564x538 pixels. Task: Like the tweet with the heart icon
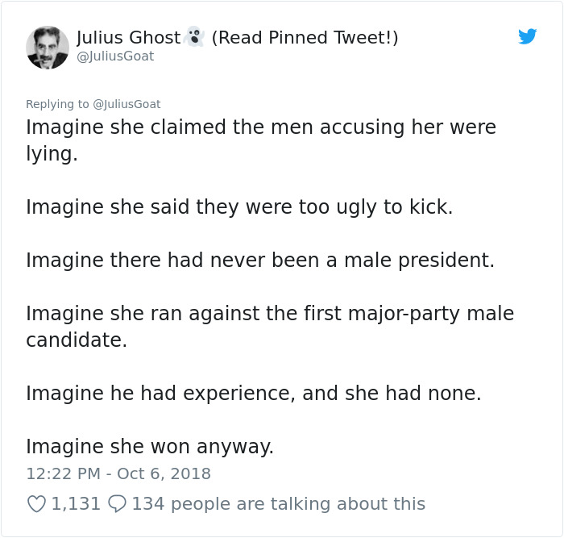(x=36, y=504)
